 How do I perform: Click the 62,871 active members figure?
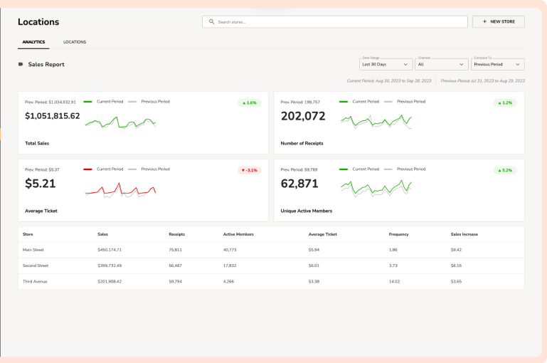click(299, 184)
